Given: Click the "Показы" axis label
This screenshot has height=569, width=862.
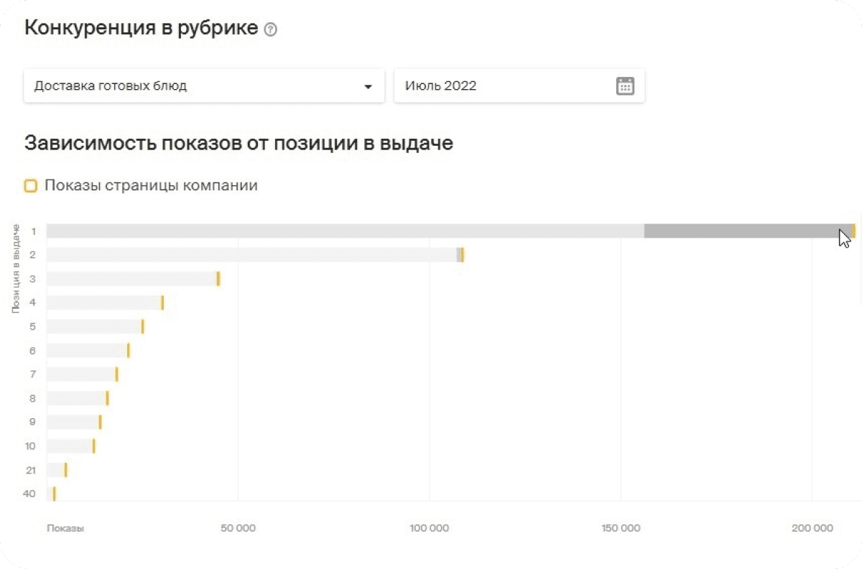Looking at the screenshot, I should click(64, 527).
